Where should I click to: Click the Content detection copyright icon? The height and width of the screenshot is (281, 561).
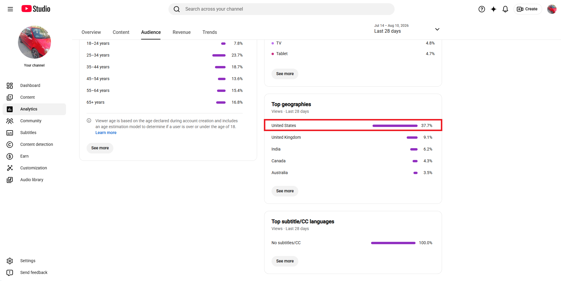tap(10, 144)
